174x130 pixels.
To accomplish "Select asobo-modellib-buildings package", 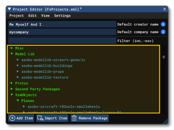I will (47, 66).
